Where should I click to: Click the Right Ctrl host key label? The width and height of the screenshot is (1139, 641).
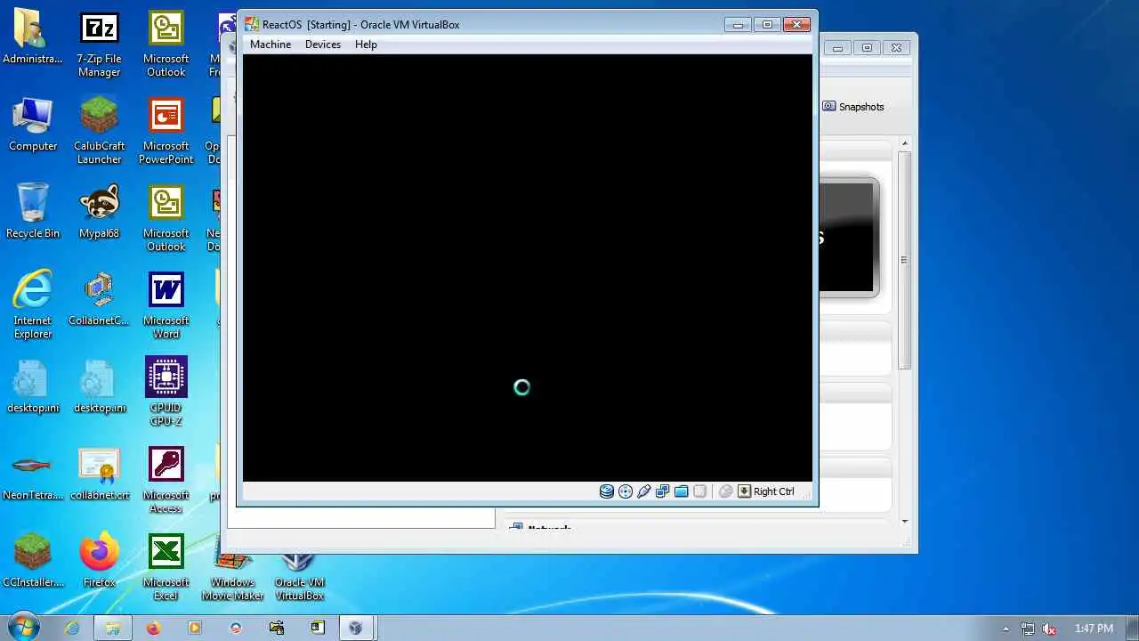773,491
